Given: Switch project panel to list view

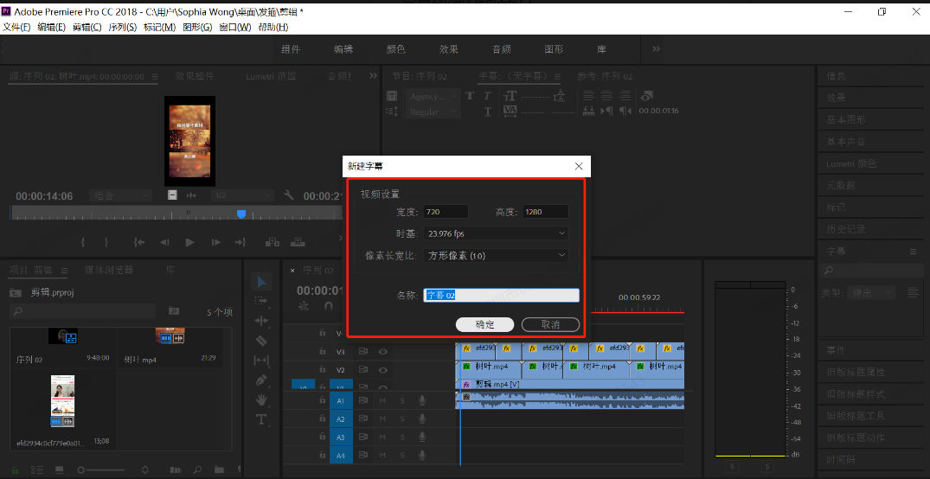Looking at the screenshot, I should 37,470.
